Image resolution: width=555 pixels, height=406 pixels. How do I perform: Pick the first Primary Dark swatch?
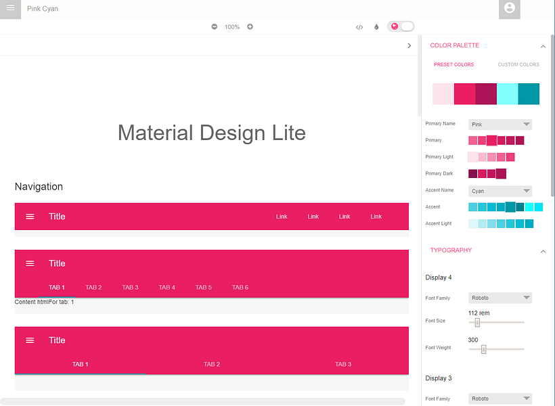472,174
